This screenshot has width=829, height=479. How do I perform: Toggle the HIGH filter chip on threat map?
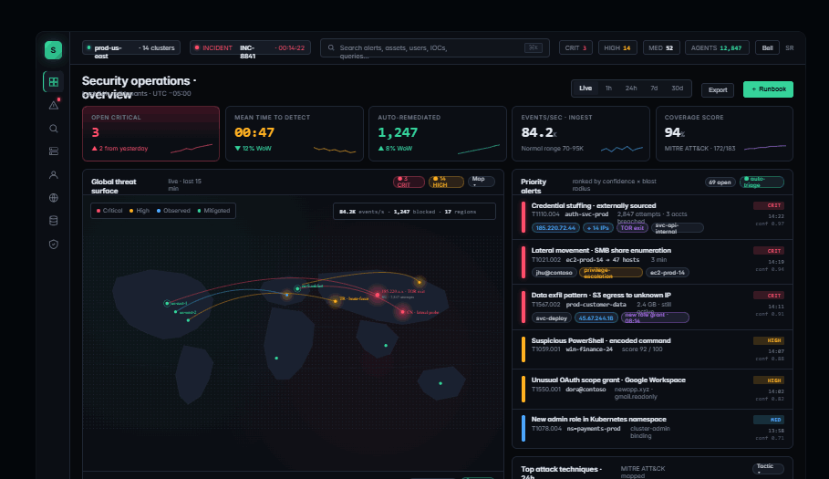[446, 182]
